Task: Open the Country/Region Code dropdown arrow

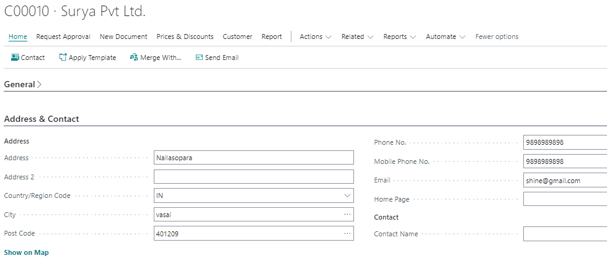Action: [x=347, y=195]
